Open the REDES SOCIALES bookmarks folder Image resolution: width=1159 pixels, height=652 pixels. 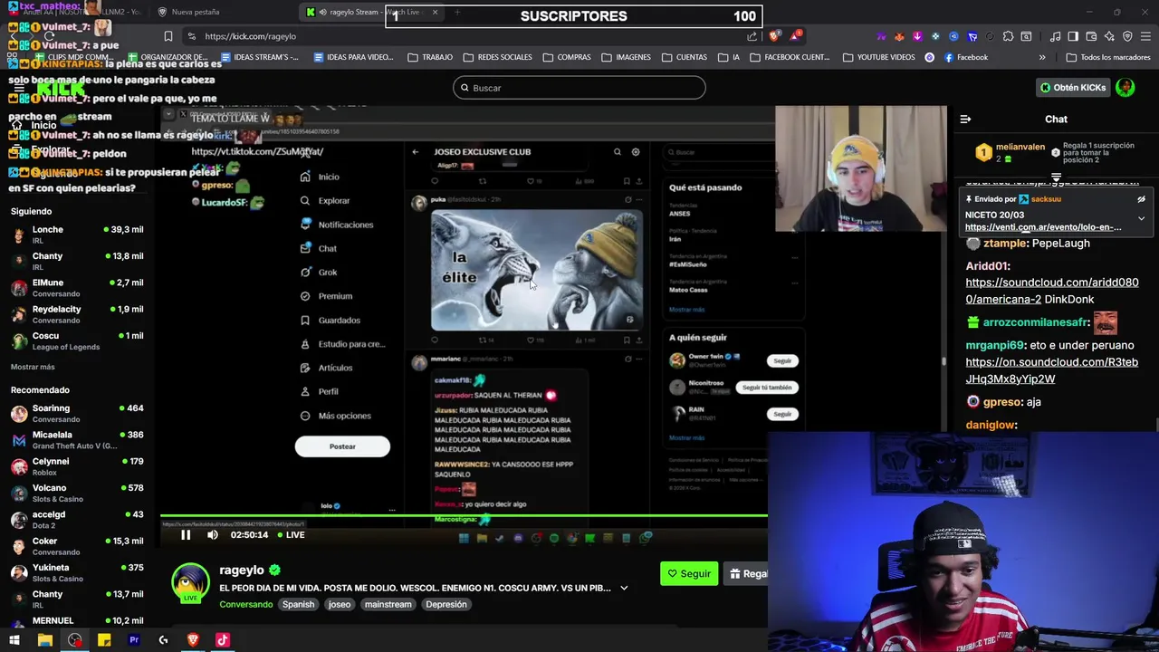pyautogui.click(x=497, y=57)
